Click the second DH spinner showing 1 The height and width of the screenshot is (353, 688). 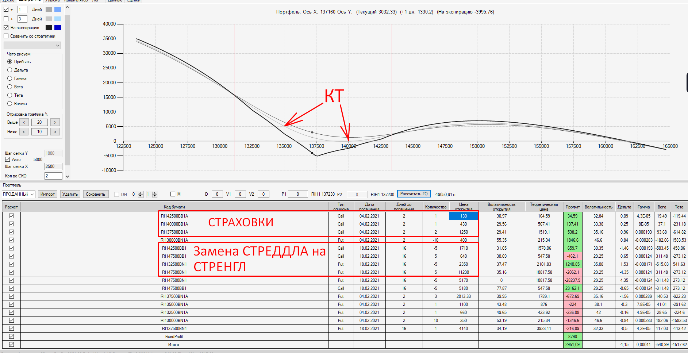(152, 194)
